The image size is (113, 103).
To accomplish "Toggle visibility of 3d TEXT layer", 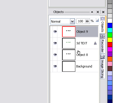I will point(55,43).
